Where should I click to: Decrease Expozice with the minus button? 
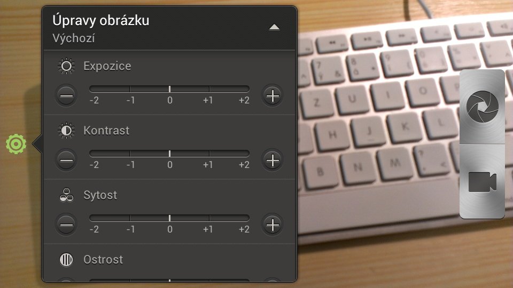tap(66, 95)
